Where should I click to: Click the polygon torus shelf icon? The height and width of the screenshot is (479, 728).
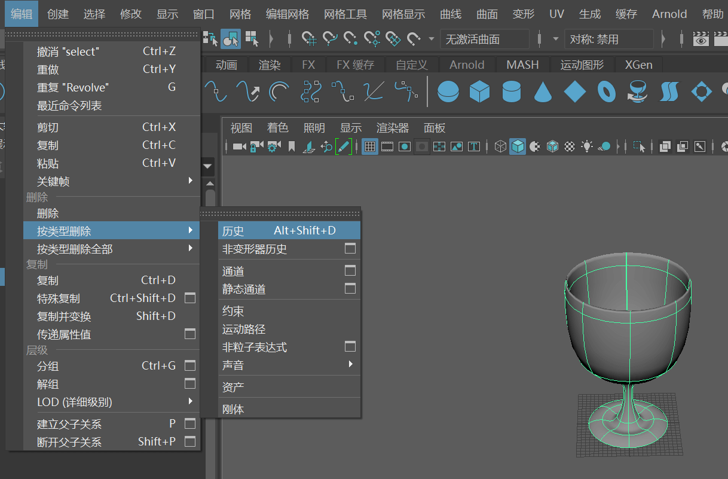tap(607, 91)
